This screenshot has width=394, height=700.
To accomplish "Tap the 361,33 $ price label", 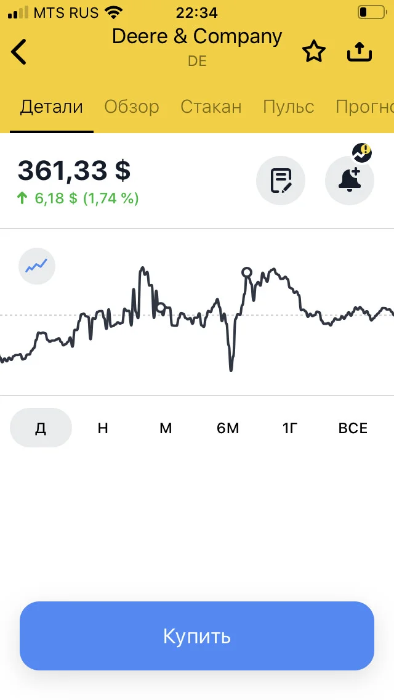I will (x=74, y=171).
